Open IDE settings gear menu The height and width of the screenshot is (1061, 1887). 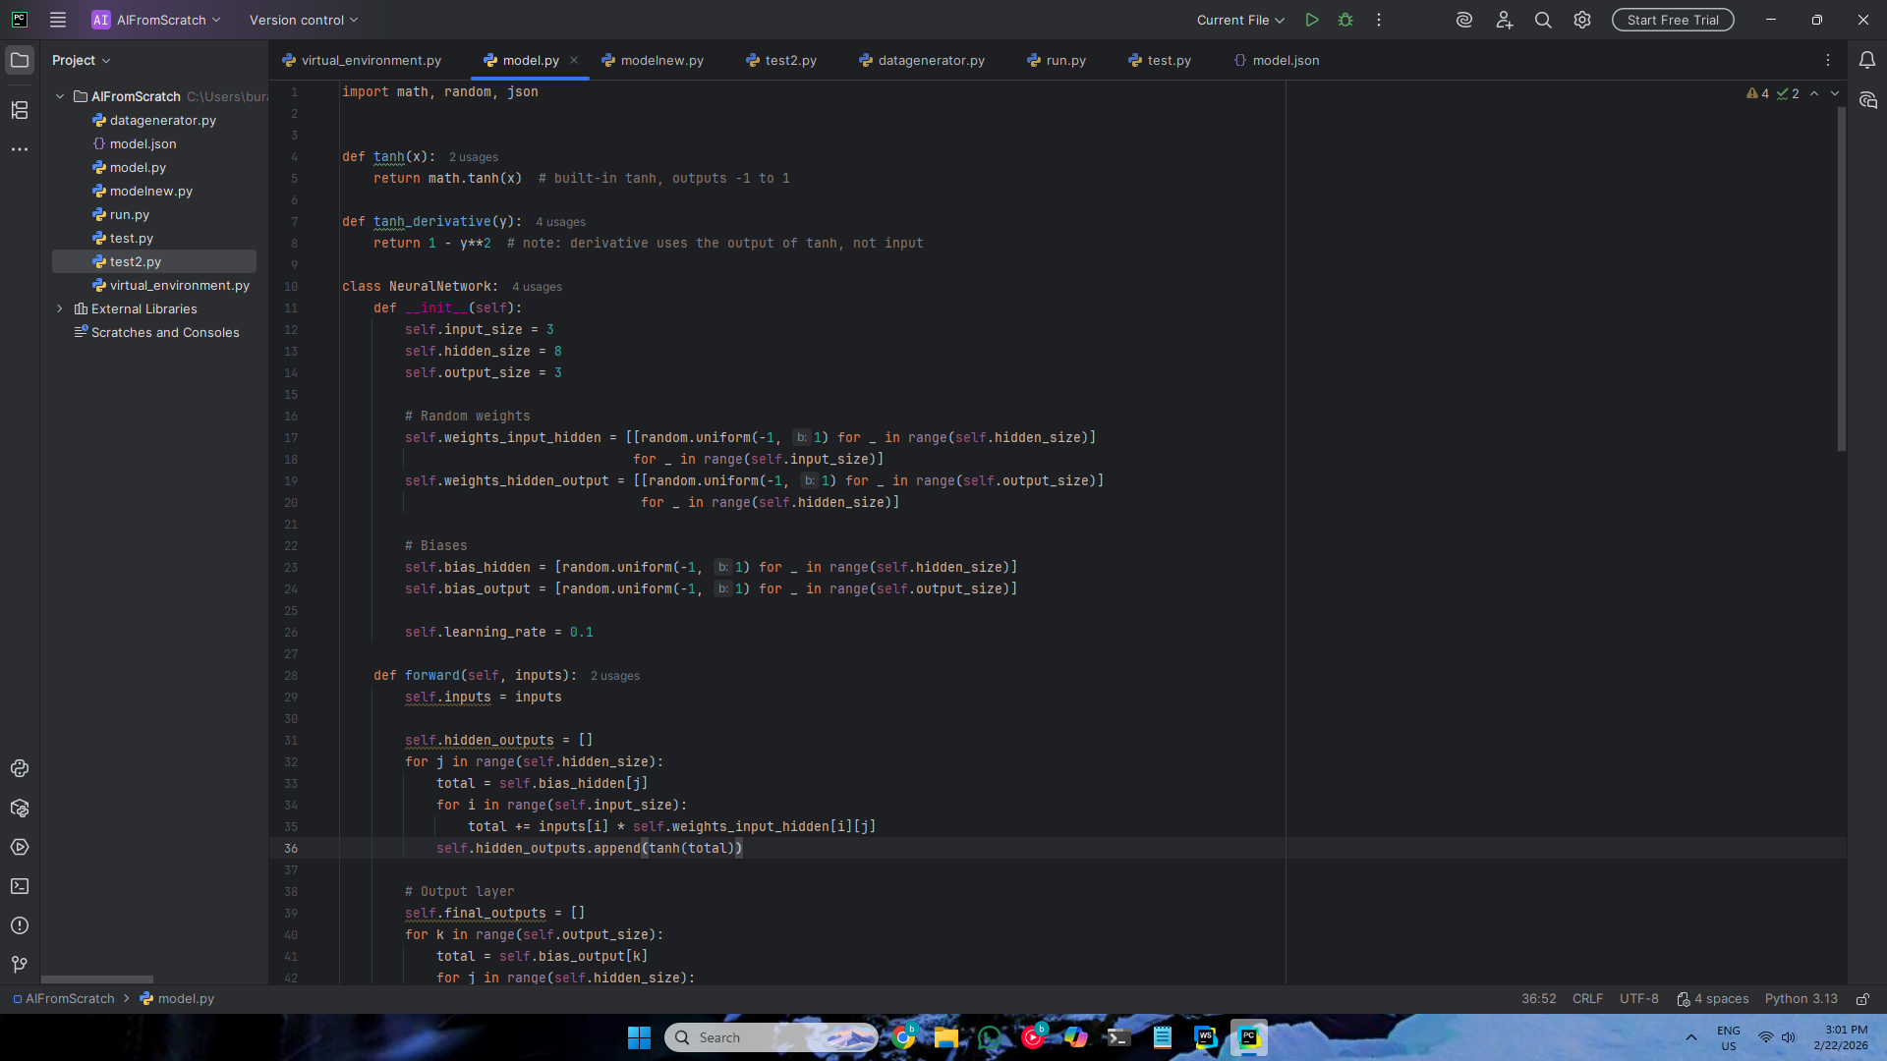[x=1582, y=20]
